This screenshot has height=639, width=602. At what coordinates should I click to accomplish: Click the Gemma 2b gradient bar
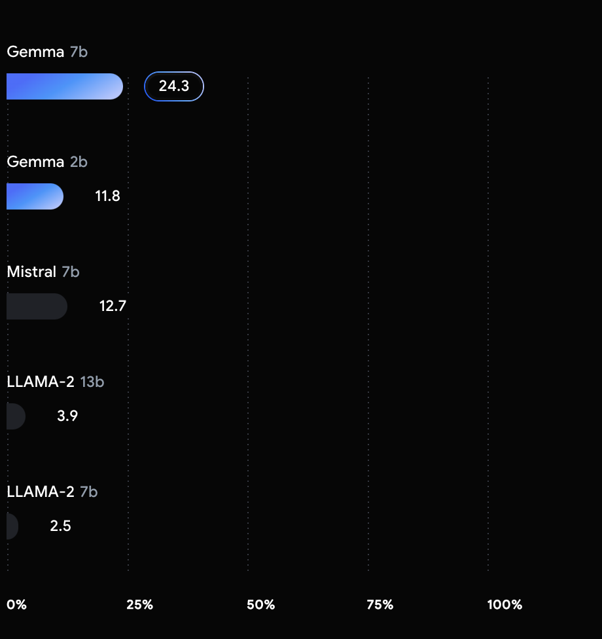click(35, 196)
